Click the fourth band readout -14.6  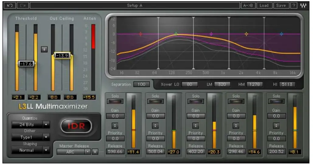pos(254,152)
